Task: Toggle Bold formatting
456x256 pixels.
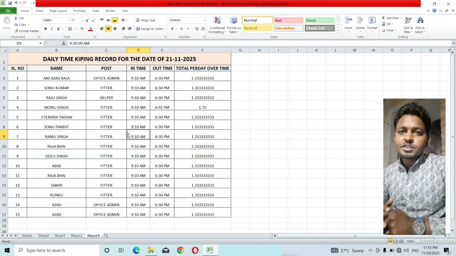Action: [x=45, y=29]
